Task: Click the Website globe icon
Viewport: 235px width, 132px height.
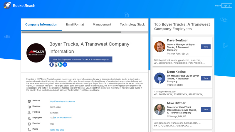Action: 29,101
